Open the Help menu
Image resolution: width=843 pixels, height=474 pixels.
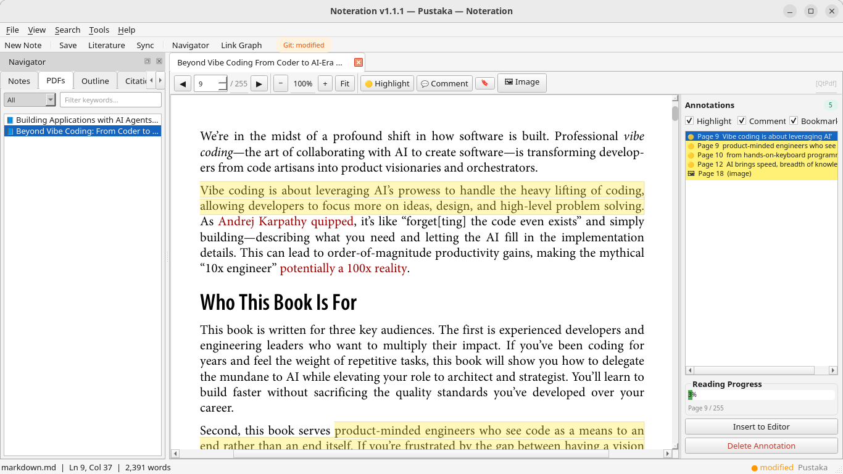(x=127, y=30)
